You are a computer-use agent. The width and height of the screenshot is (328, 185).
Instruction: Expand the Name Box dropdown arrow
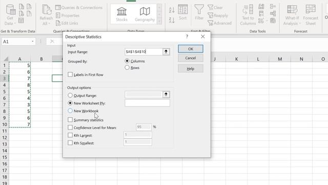pos(32,42)
